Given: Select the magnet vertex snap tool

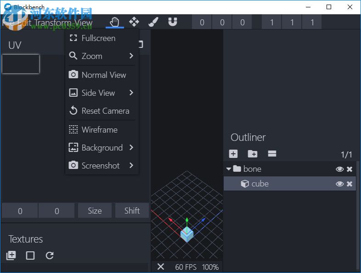Looking at the screenshot, I should 173,22.
